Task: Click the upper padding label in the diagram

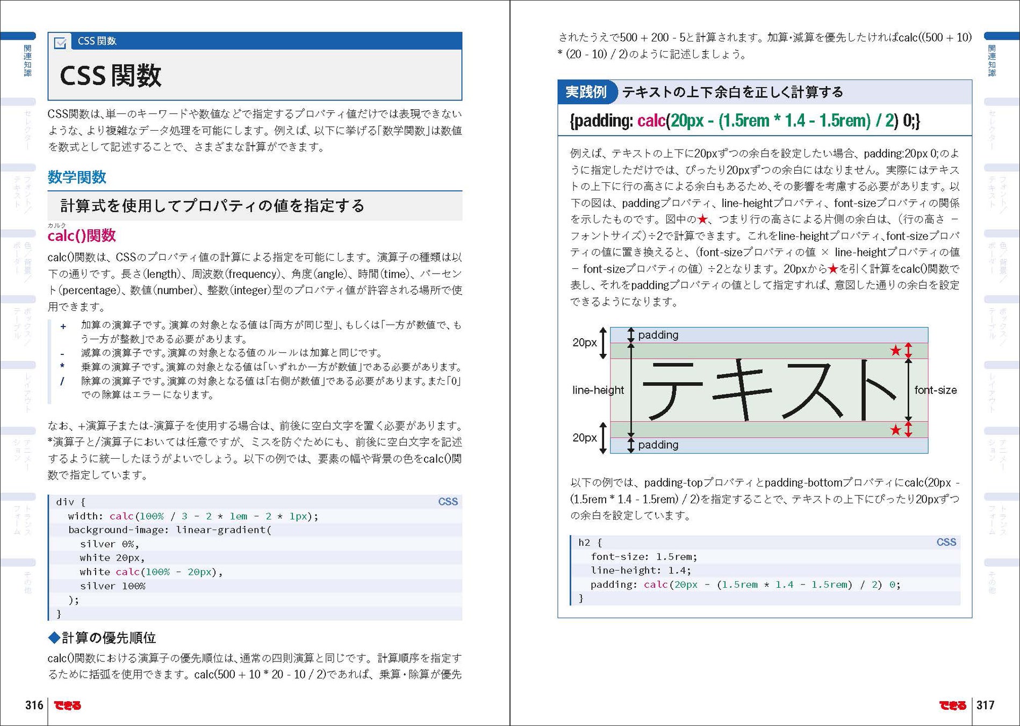Action: click(x=658, y=335)
